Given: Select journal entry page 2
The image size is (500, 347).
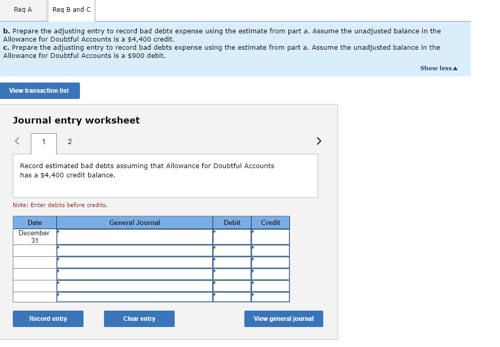Looking at the screenshot, I should tap(70, 141).
